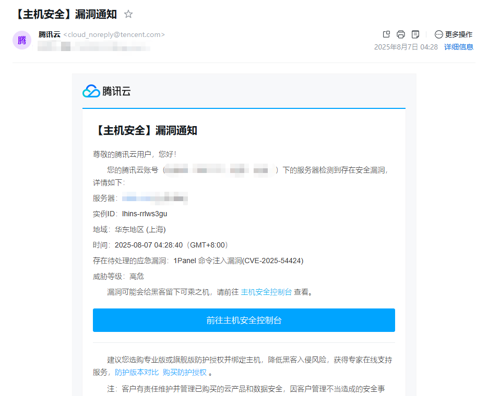
Task: Open the 主机安全控制台 inline link
Action: [x=266, y=292]
